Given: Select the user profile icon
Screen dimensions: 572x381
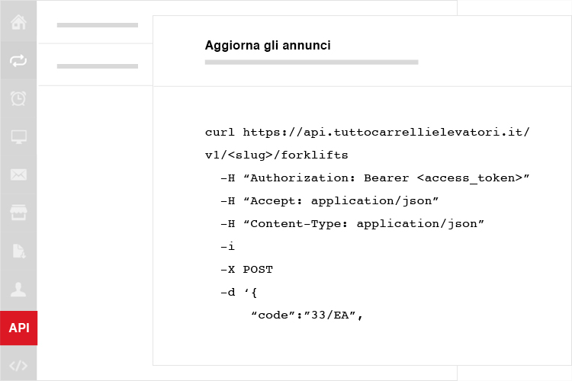Looking at the screenshot, I should (18, 290).
